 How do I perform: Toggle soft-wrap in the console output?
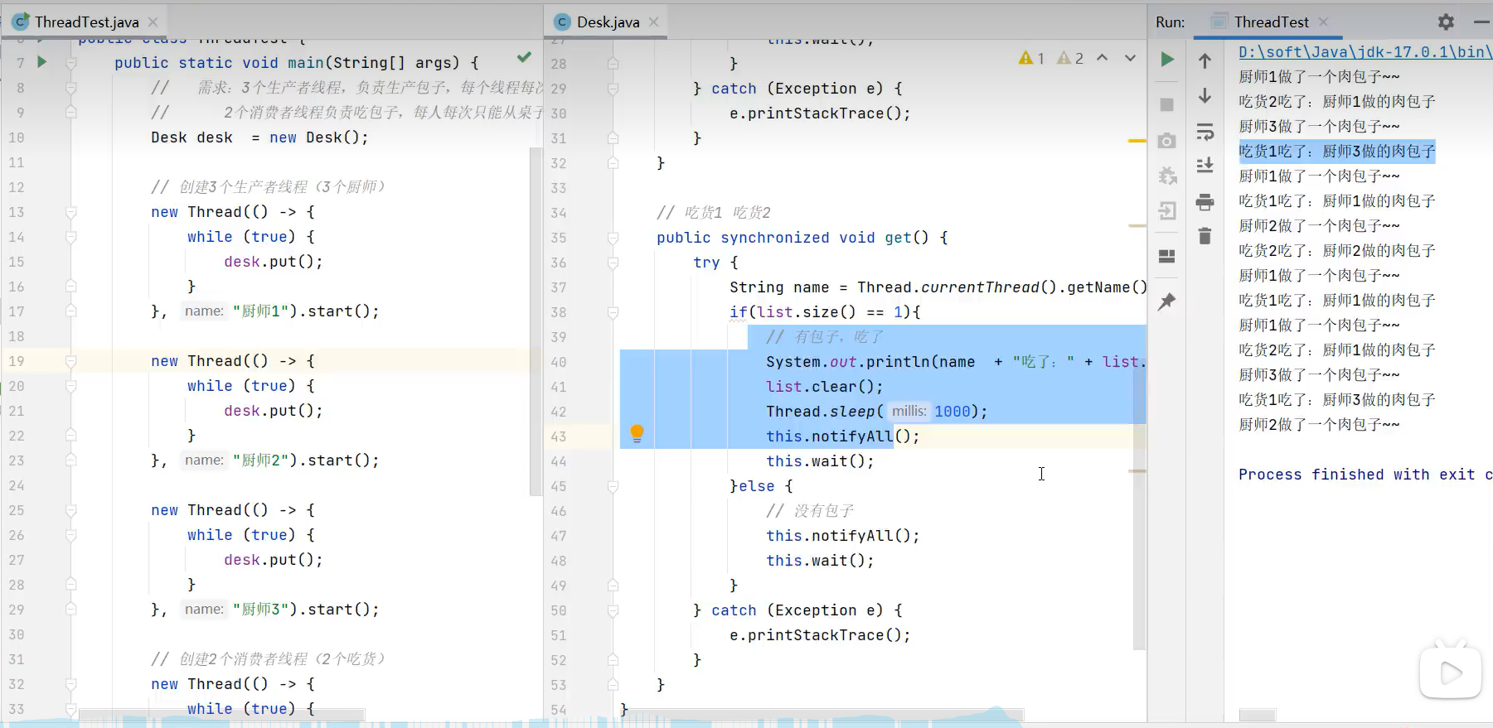pyautogui.click(x=1205, y=133)
